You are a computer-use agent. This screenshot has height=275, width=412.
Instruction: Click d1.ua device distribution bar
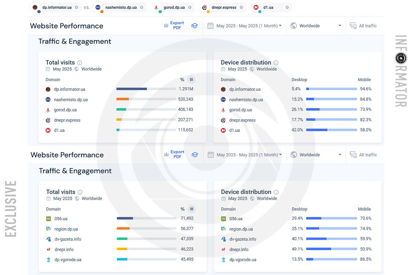click(332, 130)
